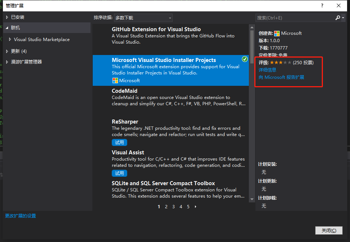Expand the 更新 (4) node
Screen dimensions: 350x242
coord(7,51)
